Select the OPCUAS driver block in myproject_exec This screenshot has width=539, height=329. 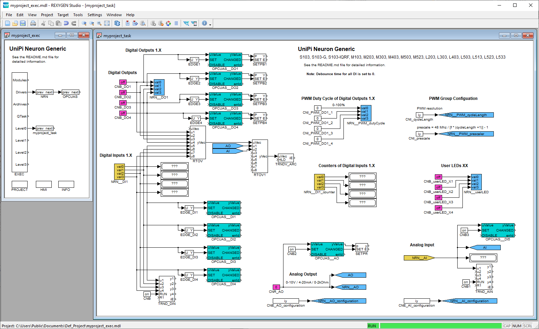pyautogui.click(x=70, y=92)
